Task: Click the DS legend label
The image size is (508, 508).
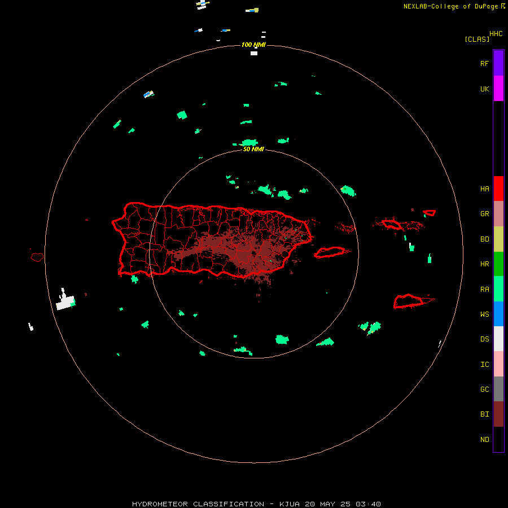Action: pyautogui.click(x=484, y=339)
